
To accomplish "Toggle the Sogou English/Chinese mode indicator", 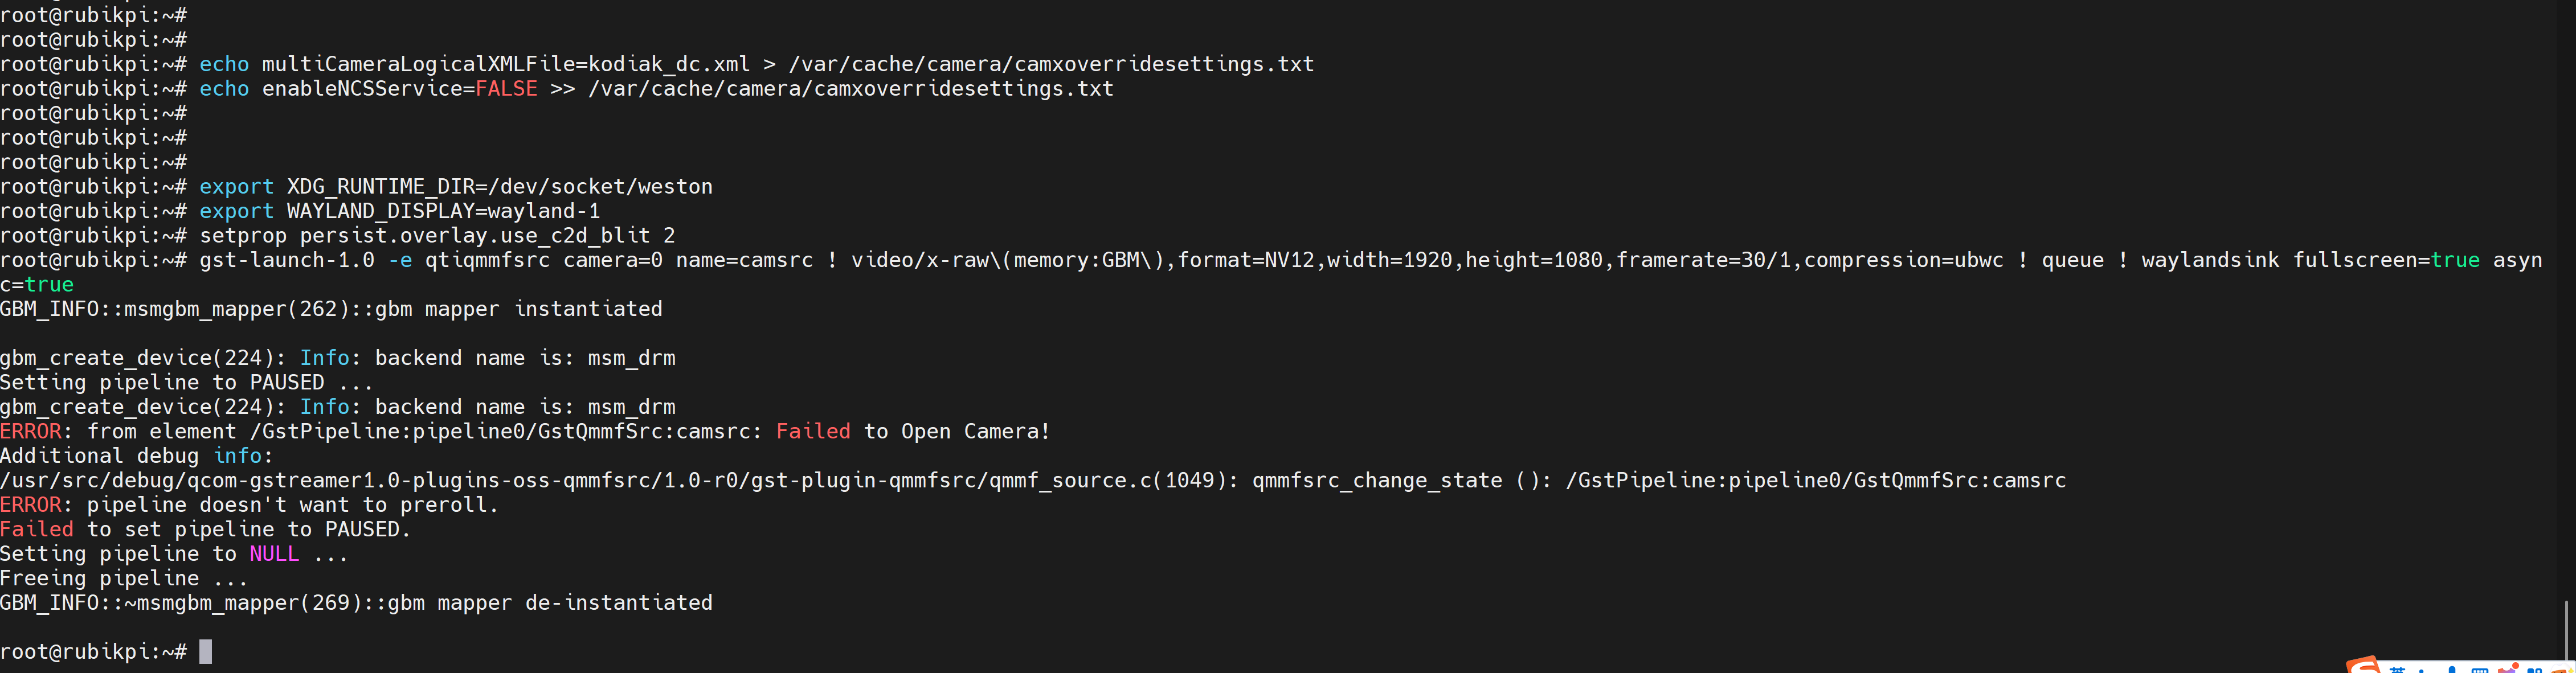I will pos(2398,670).
